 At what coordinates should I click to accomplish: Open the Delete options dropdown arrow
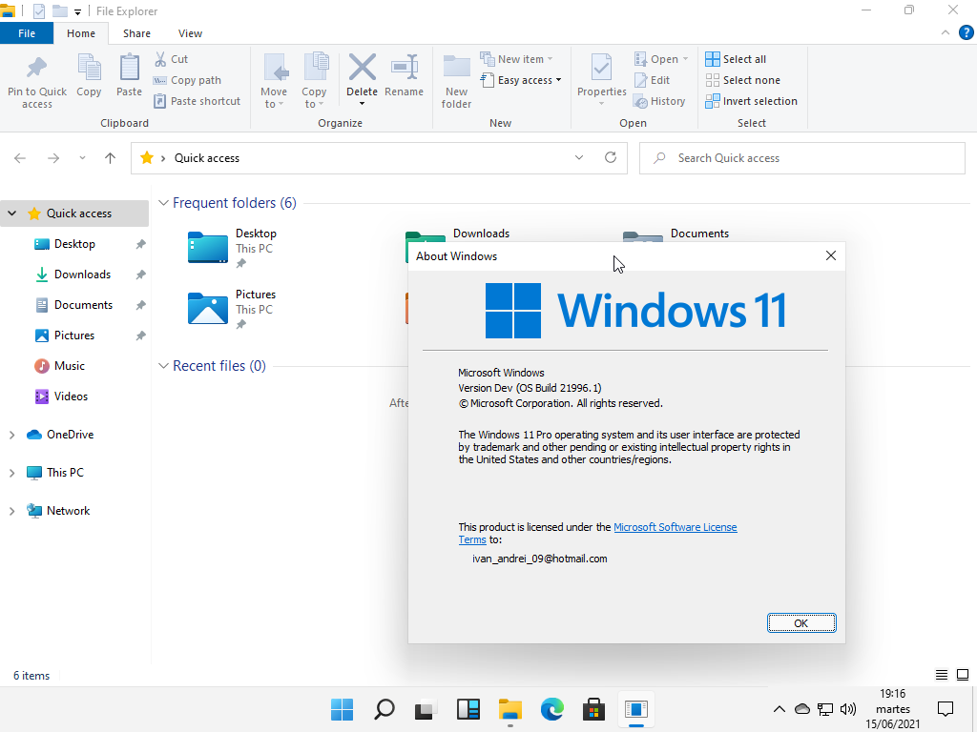(x=362, y=104)
